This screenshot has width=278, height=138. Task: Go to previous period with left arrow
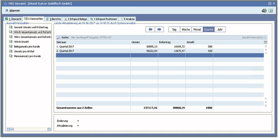pyautogui.click(x=150, y=29)
